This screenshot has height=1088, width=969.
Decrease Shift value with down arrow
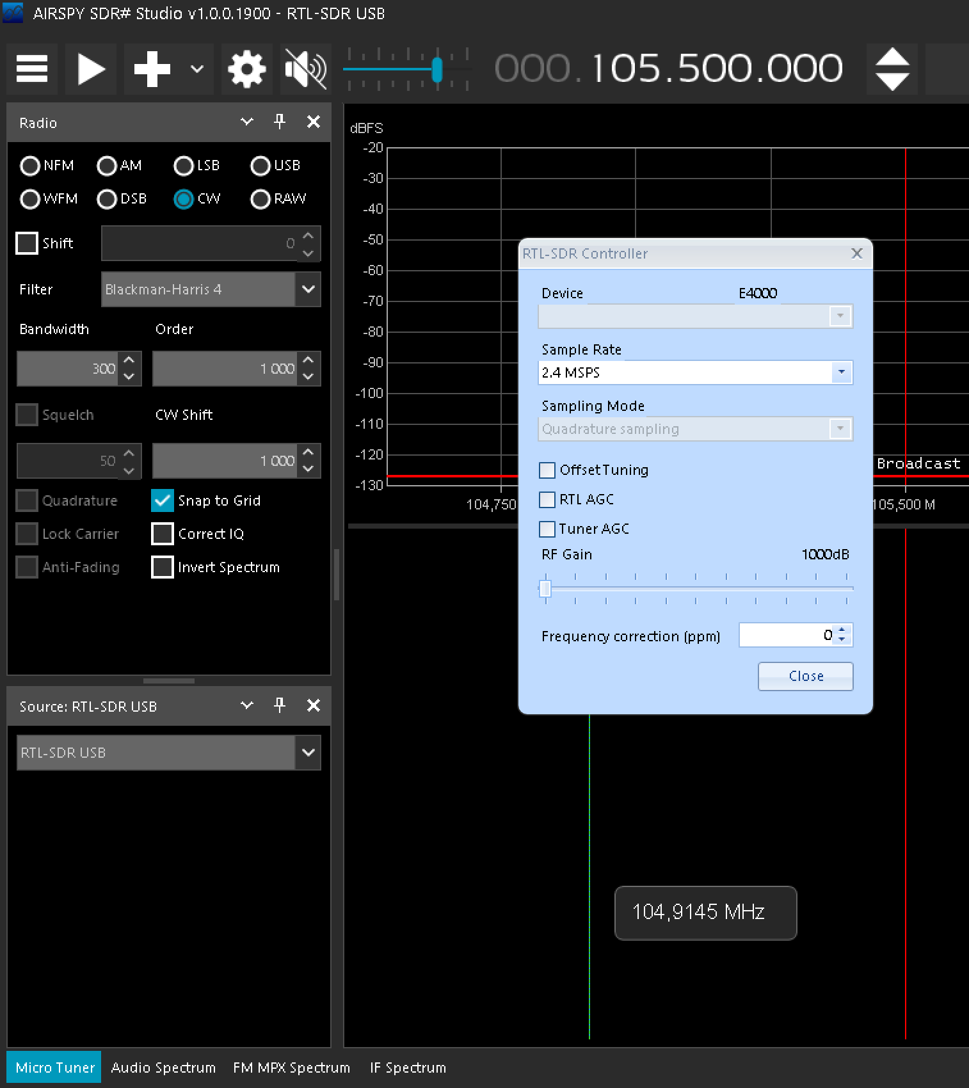[308, 253]
